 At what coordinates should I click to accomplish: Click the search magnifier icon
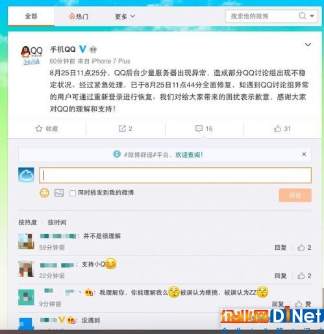[x=303, y=16]
